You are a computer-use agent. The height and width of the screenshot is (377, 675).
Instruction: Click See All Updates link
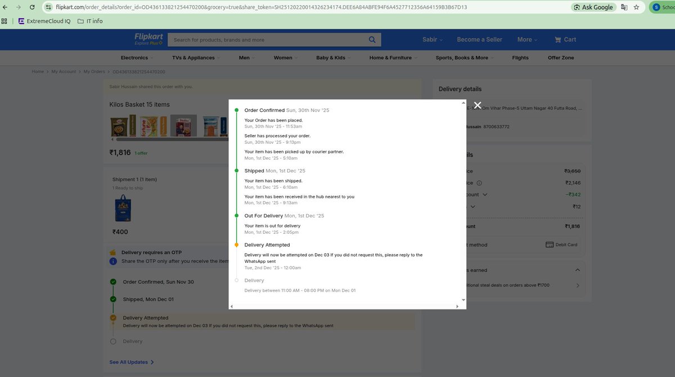coord(132,362)
